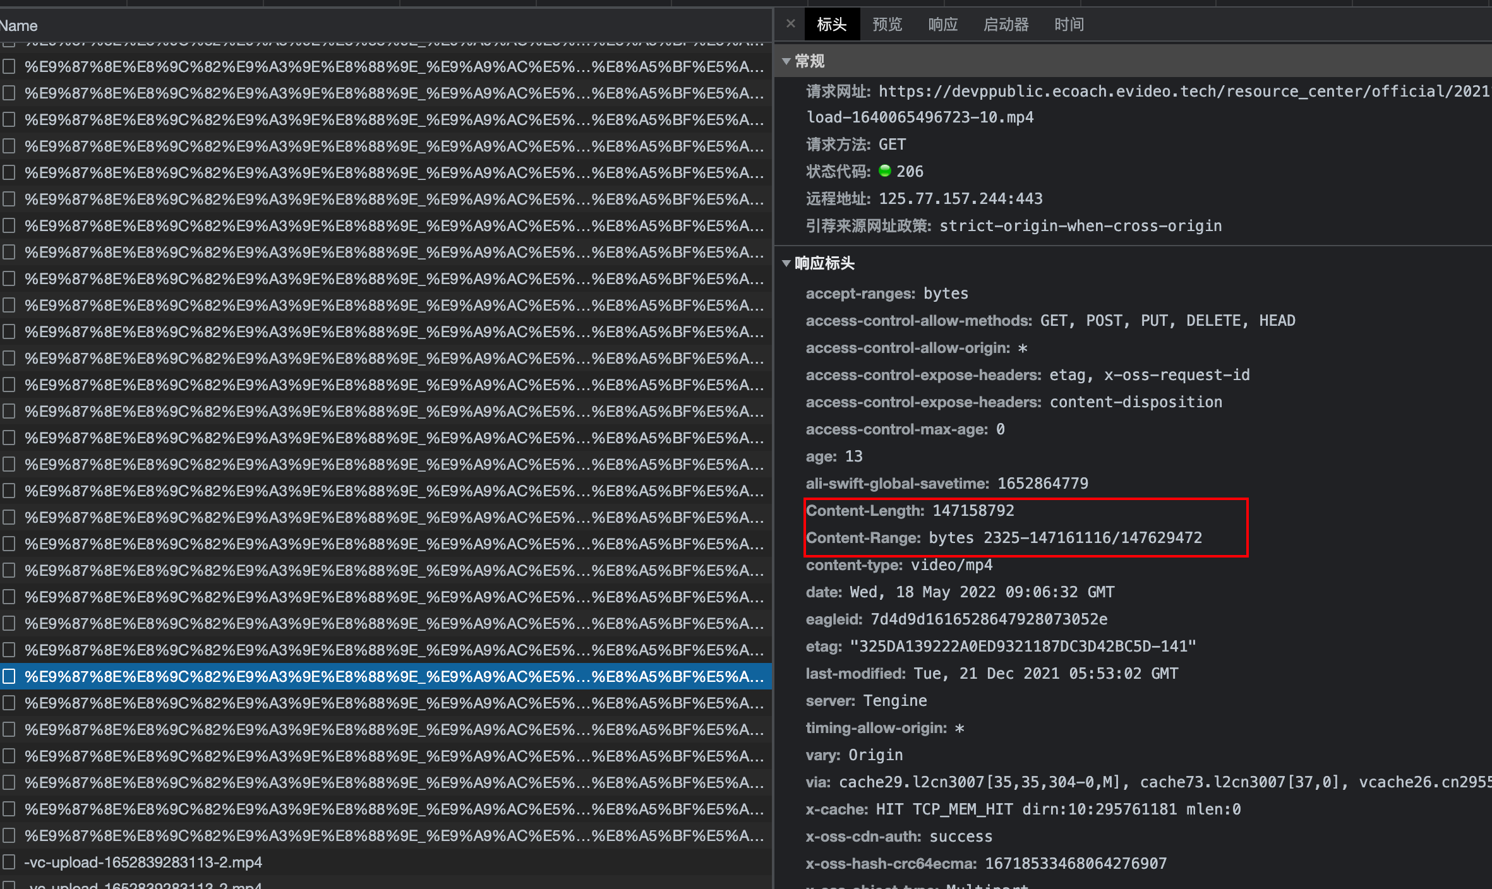Select the 启动器 tab

(1006, 25)
